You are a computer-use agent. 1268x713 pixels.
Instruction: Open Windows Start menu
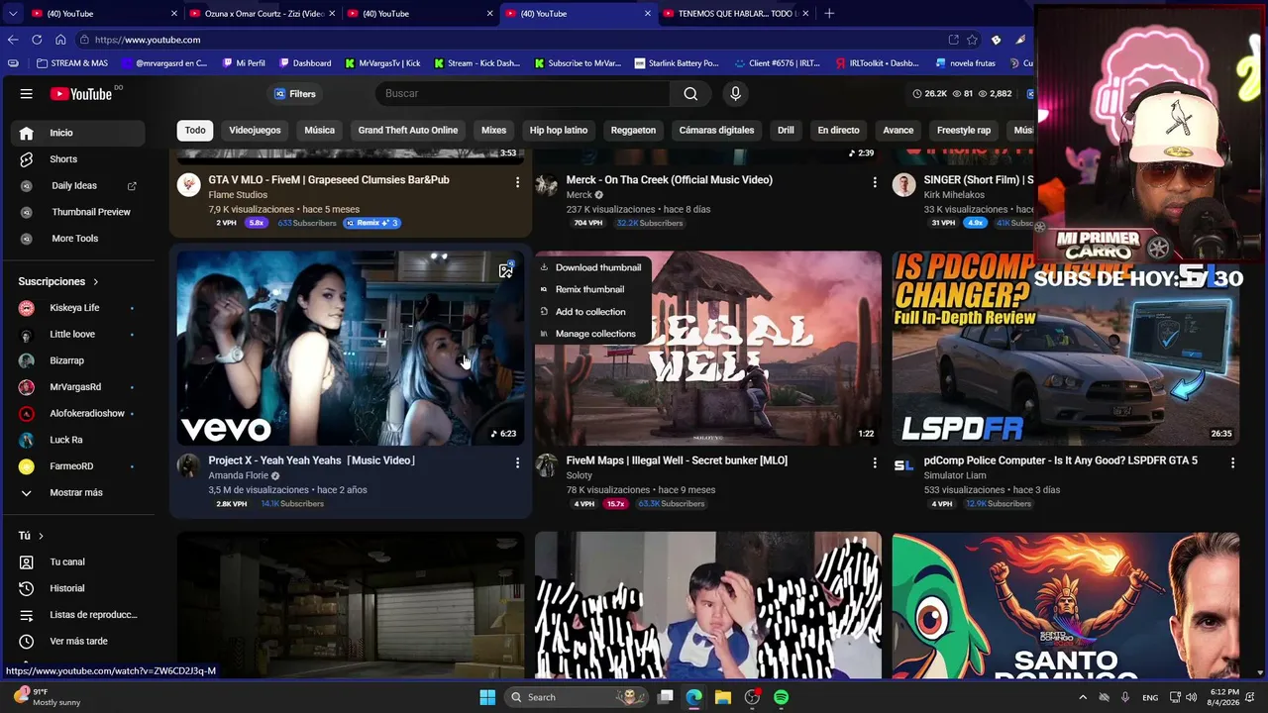click(487, 697)
